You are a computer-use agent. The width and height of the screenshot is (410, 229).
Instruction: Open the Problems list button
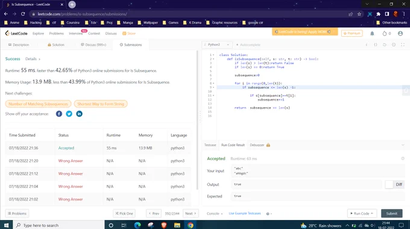click(17, 213)
